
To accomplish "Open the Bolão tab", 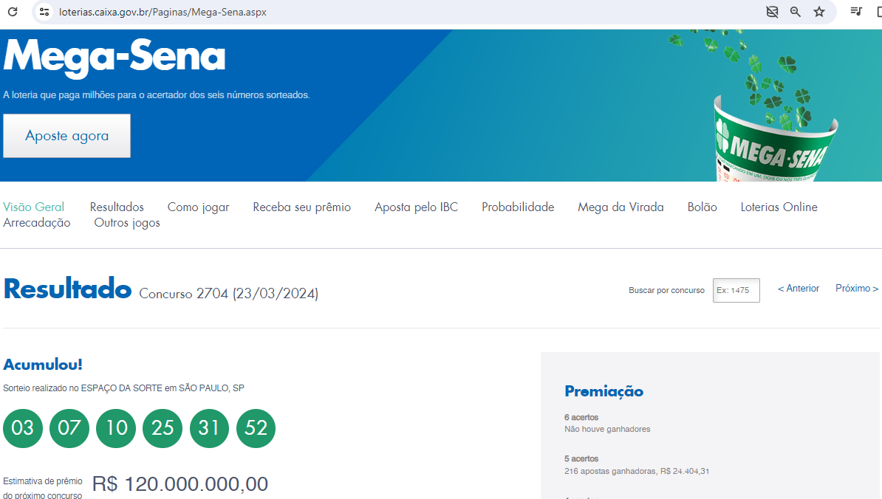I will (x=702, y=207).
